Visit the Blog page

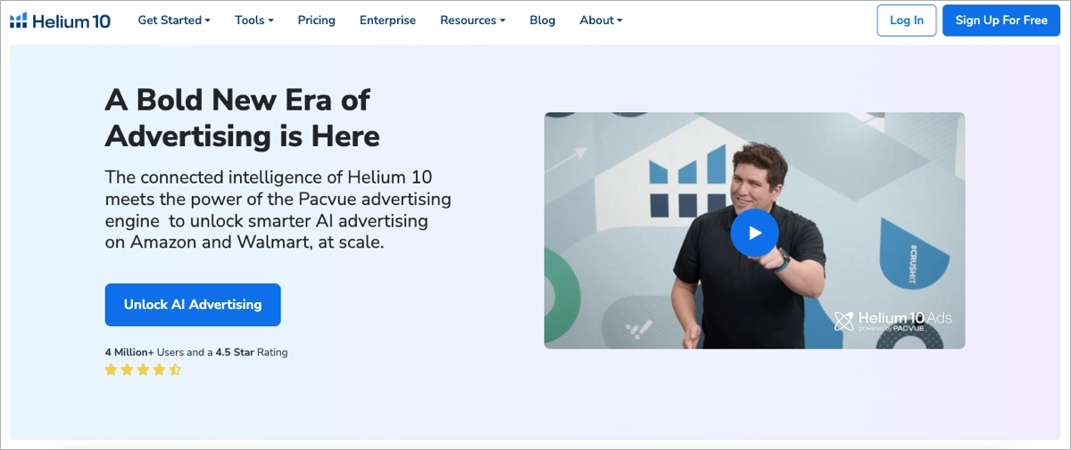(x=542, y=20)
